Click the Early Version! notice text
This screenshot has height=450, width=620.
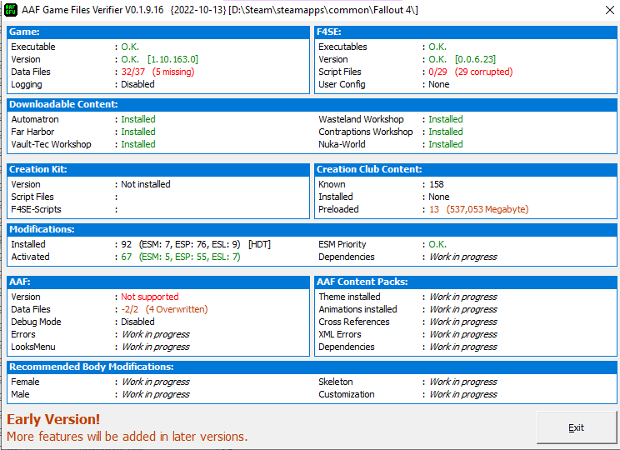[x=53, y=420]
